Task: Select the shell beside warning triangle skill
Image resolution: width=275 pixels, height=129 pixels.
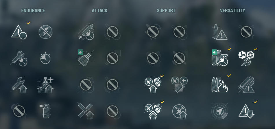Action: click(x=220, y=32)
